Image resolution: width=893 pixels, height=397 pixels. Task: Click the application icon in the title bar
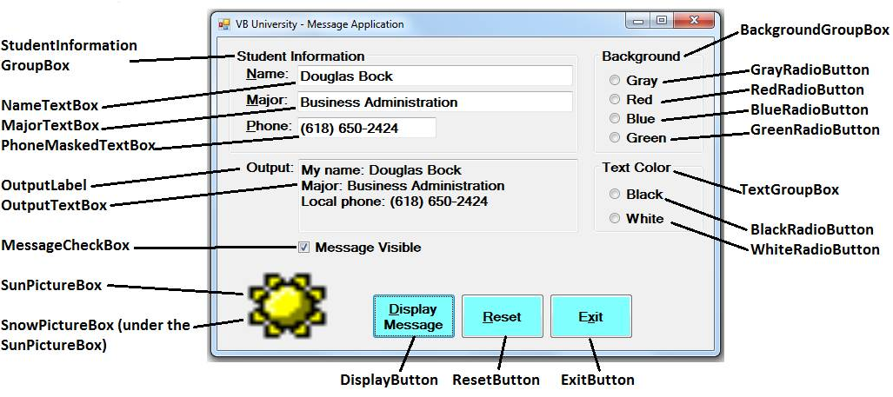click(223, 23)
